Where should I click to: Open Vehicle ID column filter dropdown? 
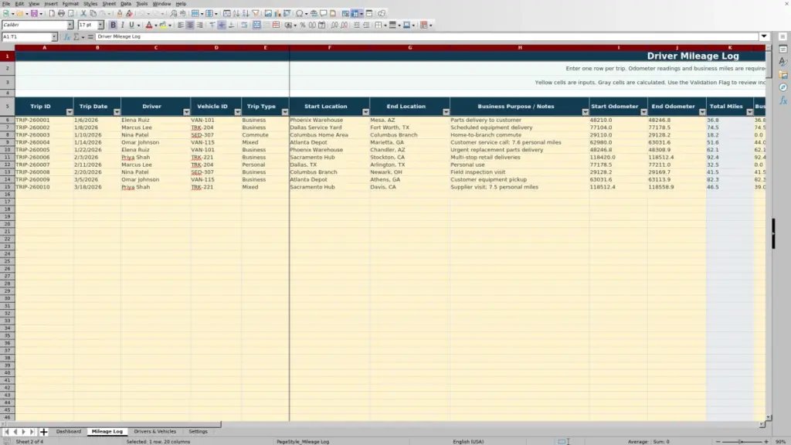click(237, 112)
